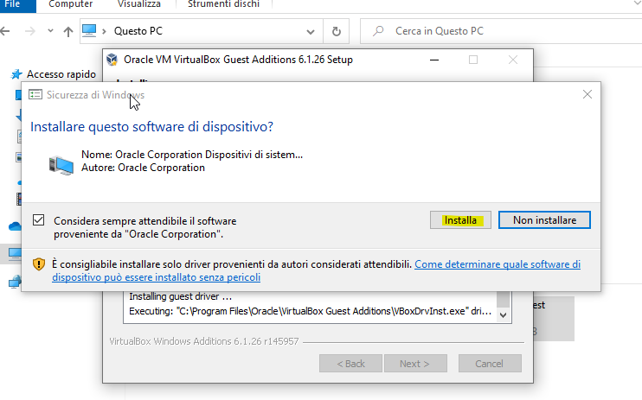Click Questo PC in address bar
642x400 pixels.
138,31
